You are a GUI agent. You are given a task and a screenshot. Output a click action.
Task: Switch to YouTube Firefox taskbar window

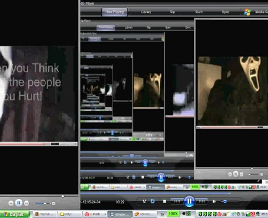[45, 214]
